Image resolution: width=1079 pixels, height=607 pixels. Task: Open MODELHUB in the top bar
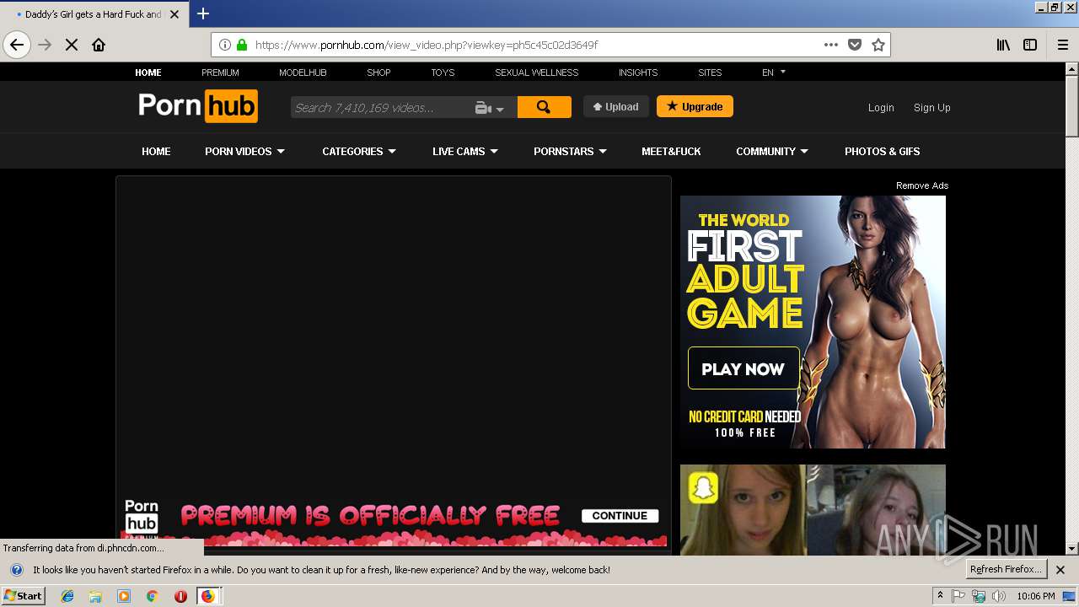click(x=303, y=73)
